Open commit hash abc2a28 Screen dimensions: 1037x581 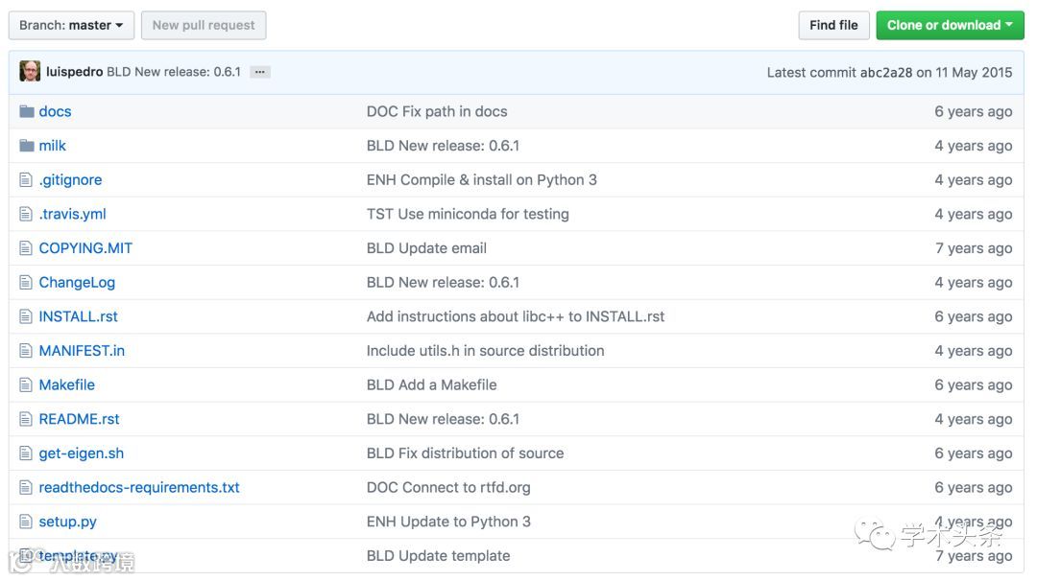pyautogui.click(x=885, y=72)
